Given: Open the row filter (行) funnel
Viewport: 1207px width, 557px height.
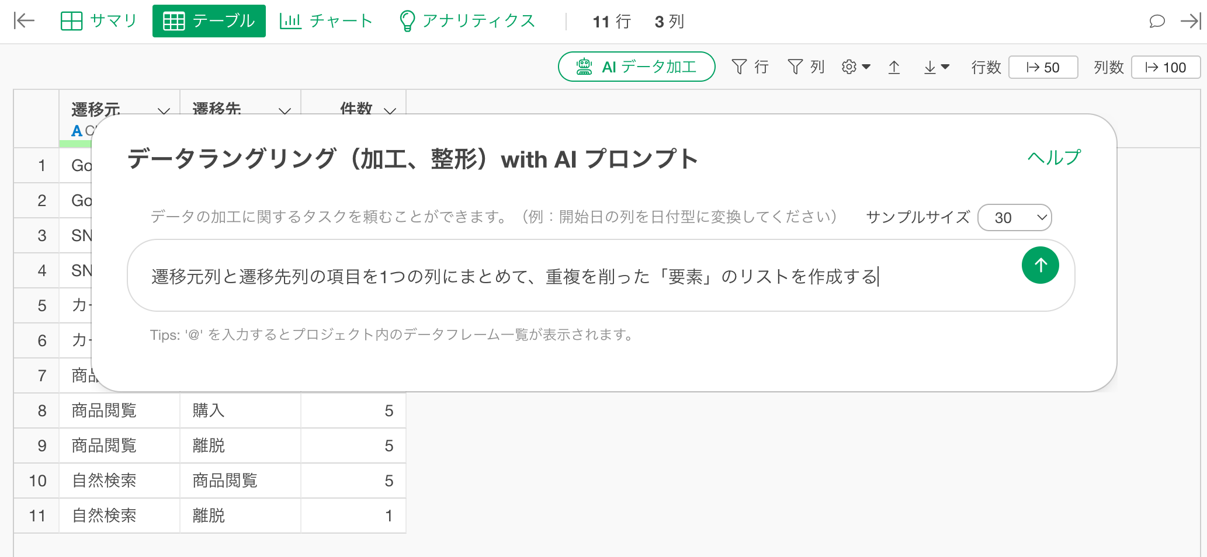Looking at the screenshot, I should pyautogui.click(x=750, y=67).
